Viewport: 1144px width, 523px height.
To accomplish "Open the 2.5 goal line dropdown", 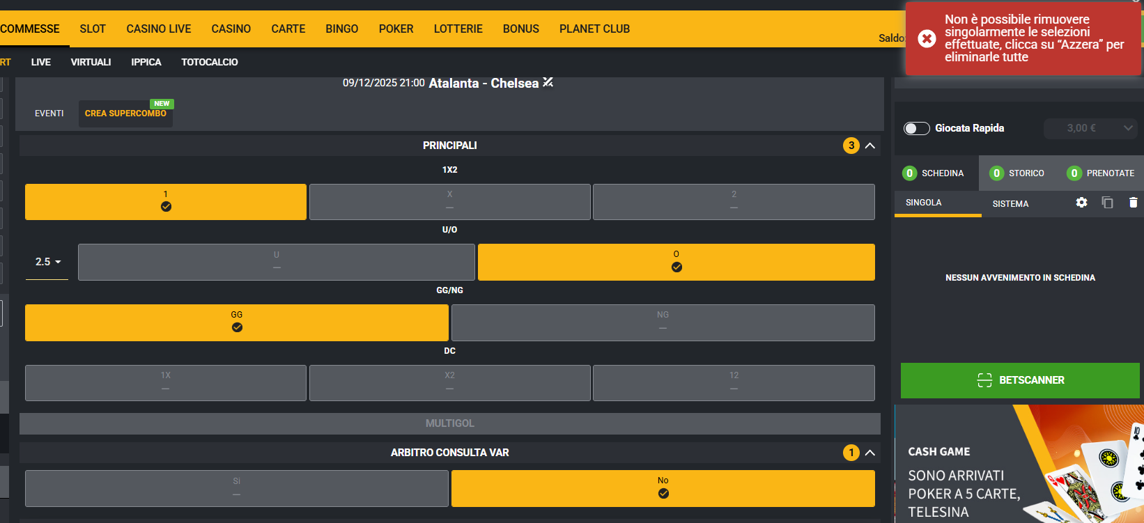I will (47, 262).
